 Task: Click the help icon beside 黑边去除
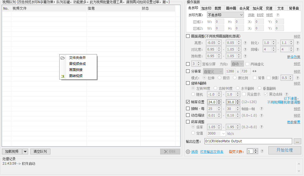point(287,94)
